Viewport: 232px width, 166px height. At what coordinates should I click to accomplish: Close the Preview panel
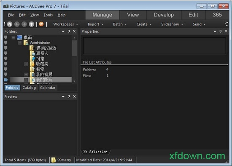point(74,96)
